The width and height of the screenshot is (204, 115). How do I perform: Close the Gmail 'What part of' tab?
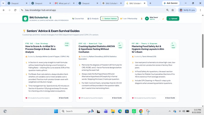(74, 3)
